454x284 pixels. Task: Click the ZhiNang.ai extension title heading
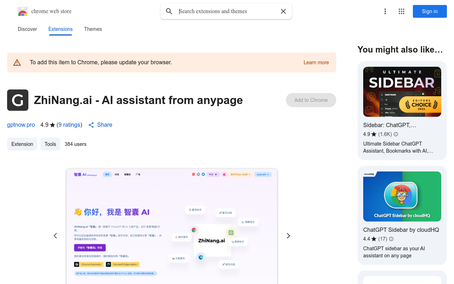(138, 100)
